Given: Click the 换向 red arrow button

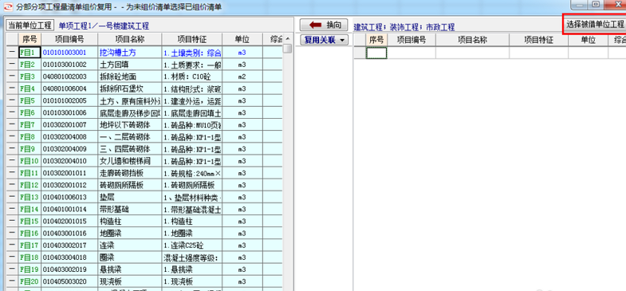Looking at the screenshot, I should (324, 25).
